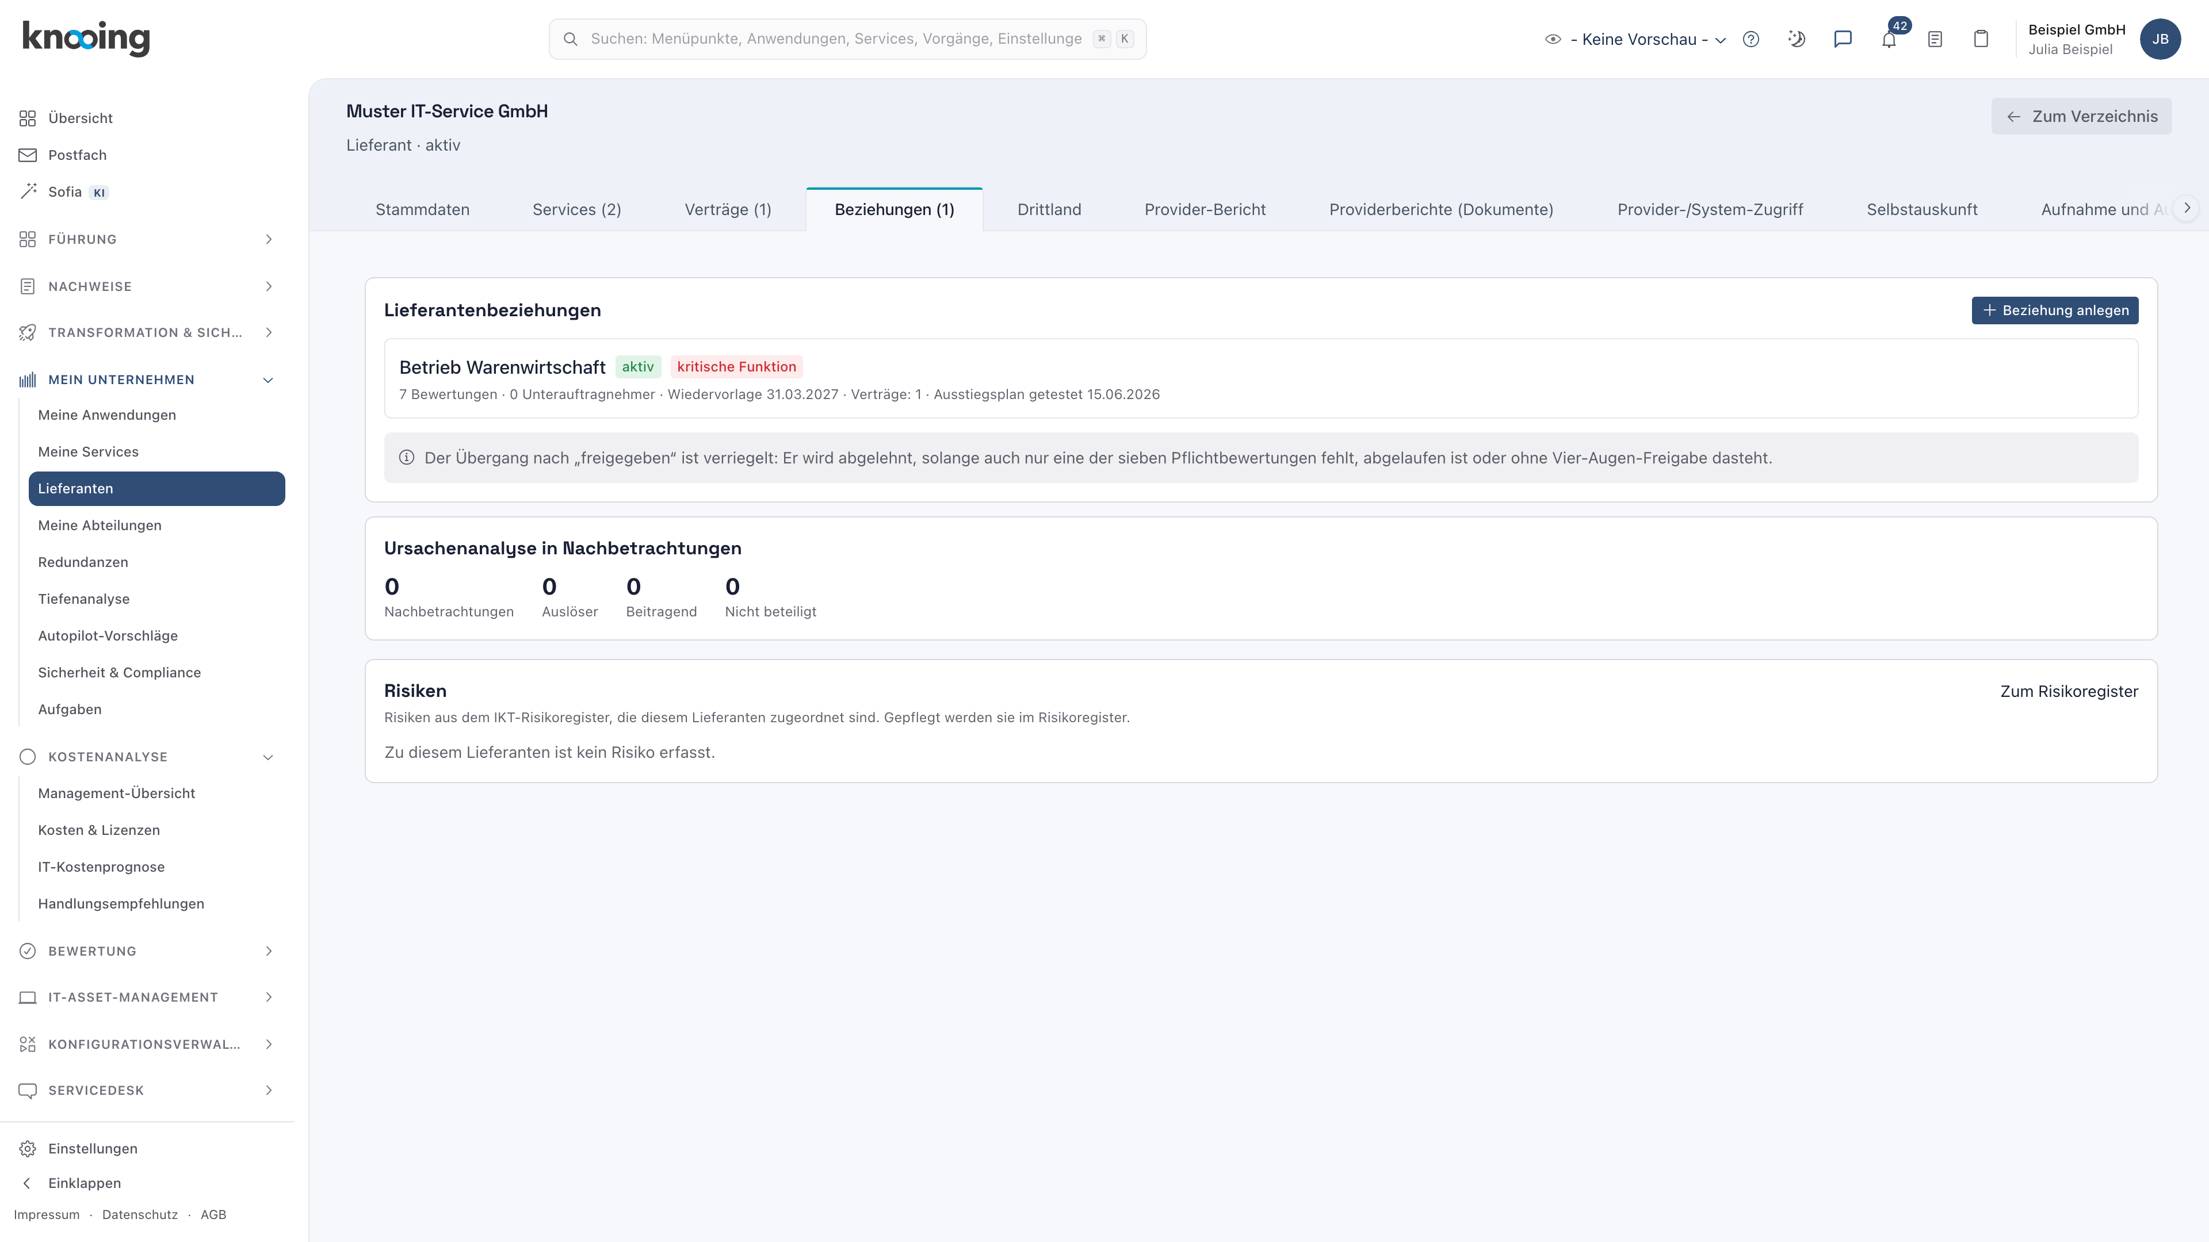
Task: Click the info icon in the notice banner
Action: [407, 458]
